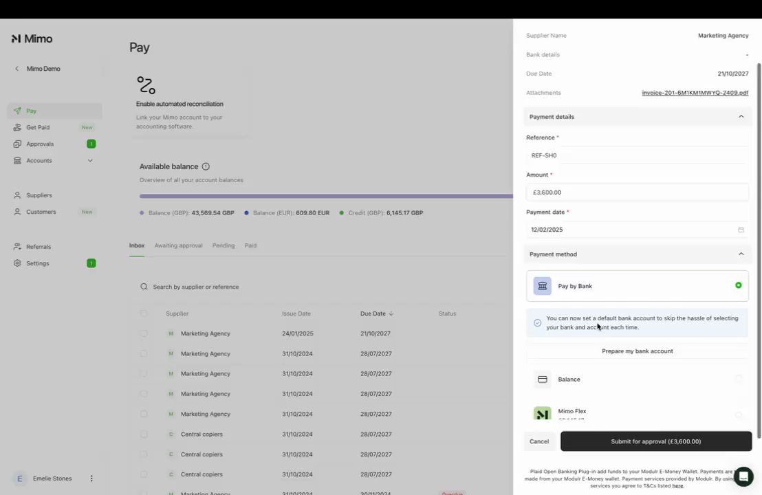Viewport: 762px width, 495px height.
Task: Click the search magnifier icon
Action: coord(144,287)
